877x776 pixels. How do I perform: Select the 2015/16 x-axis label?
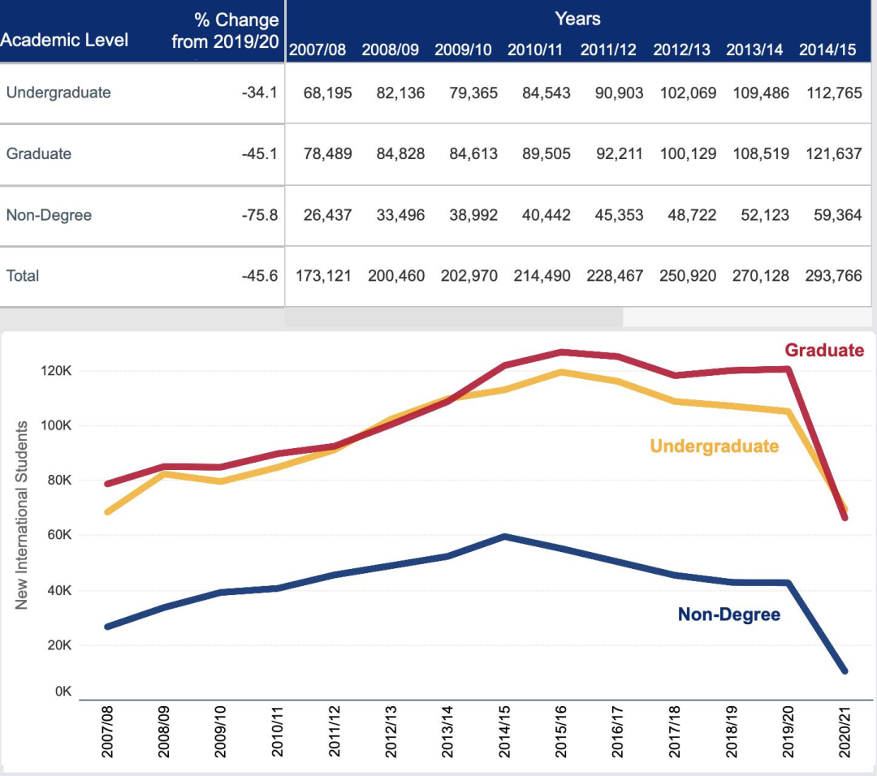click(x=561, y=732)
